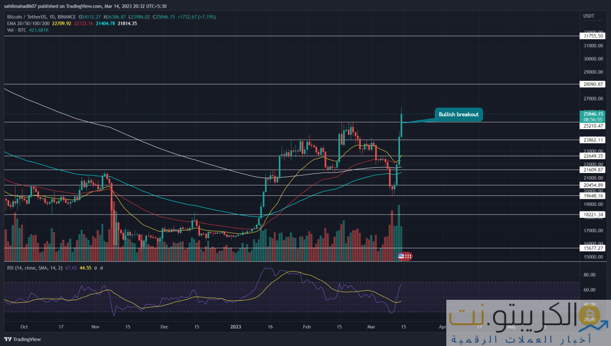Click the current price tag 25846.15 on axis
This screenshot has width=611, height=346.
(593, 113)
